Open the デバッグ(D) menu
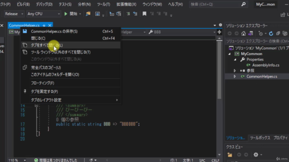The height and width of the screenshot is (162, 289). point(44,4)
